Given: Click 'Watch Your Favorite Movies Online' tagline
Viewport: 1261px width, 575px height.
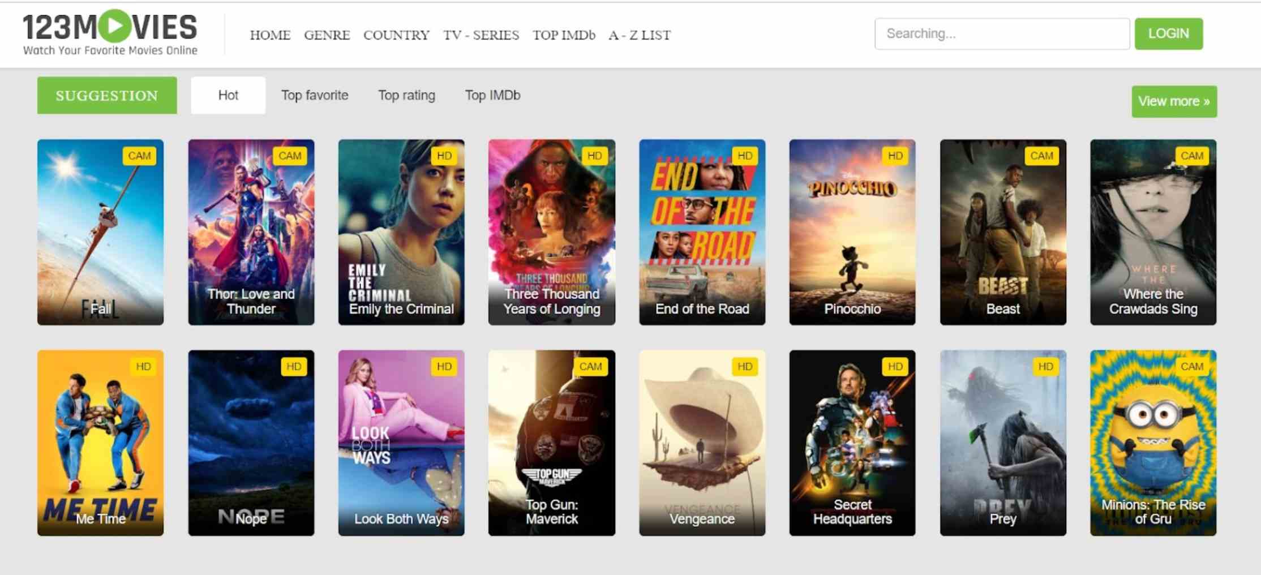Looking at the screenshot, I should (x=110, y=50).
